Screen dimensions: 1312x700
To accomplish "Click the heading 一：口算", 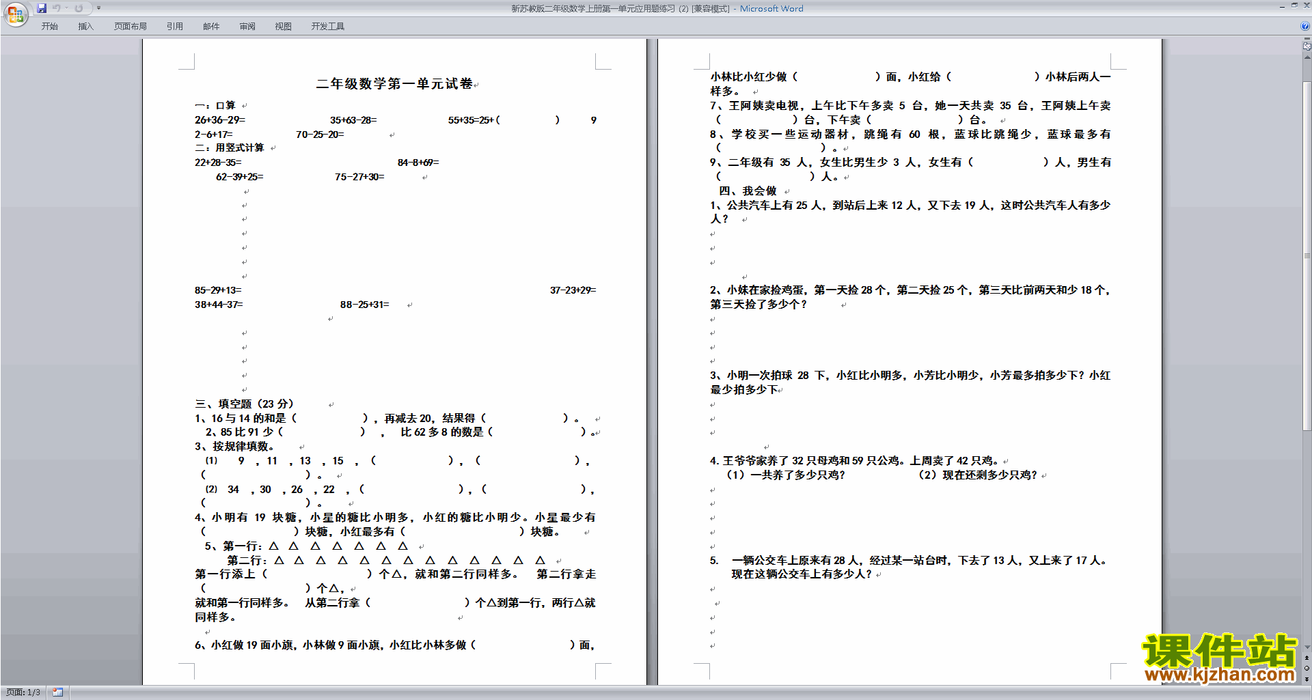I will (215, 105).
